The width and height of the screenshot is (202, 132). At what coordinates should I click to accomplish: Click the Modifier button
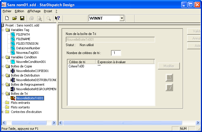(169, 66)
